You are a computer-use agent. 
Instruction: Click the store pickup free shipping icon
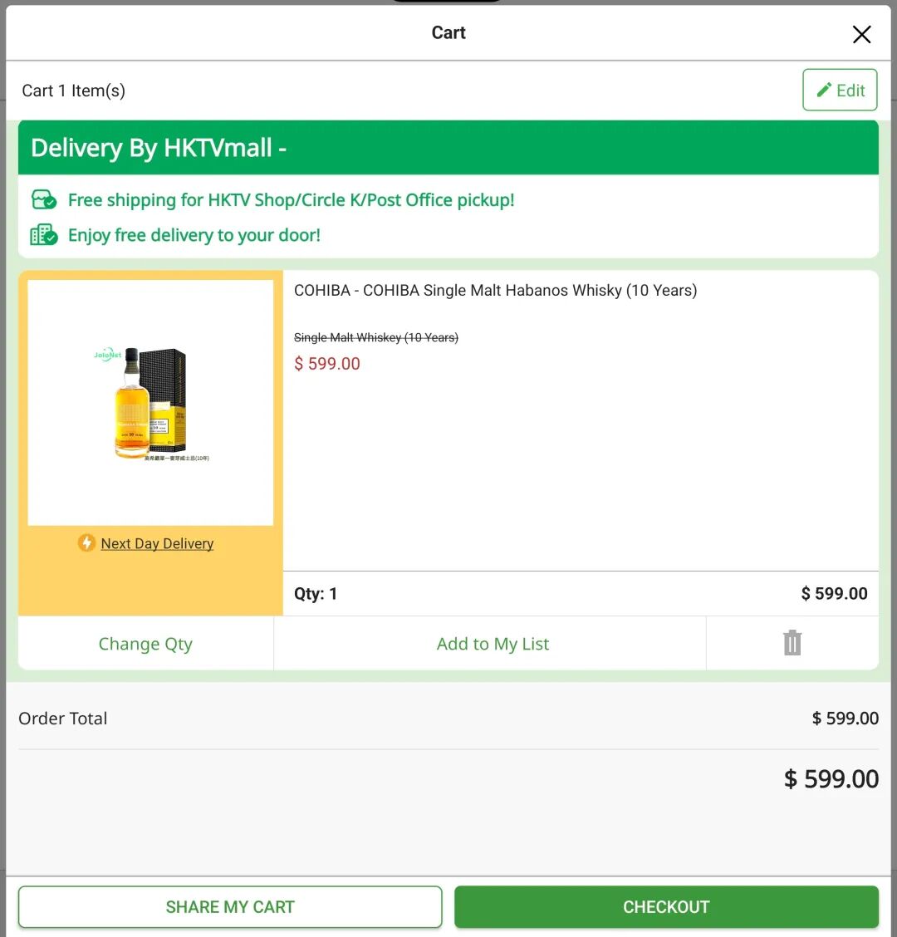44,200
